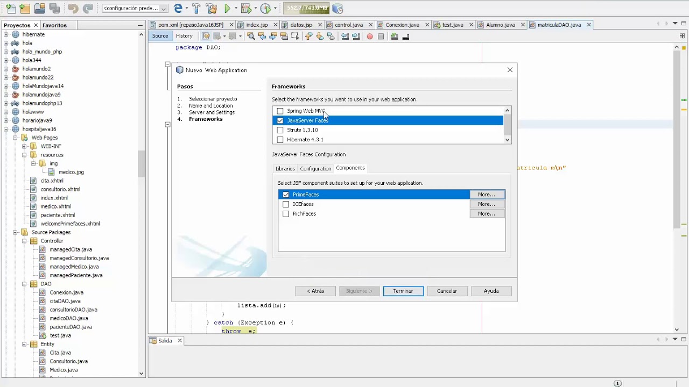Switch to the Libraries tab
The image size is (689, 387).
[285, 169]
